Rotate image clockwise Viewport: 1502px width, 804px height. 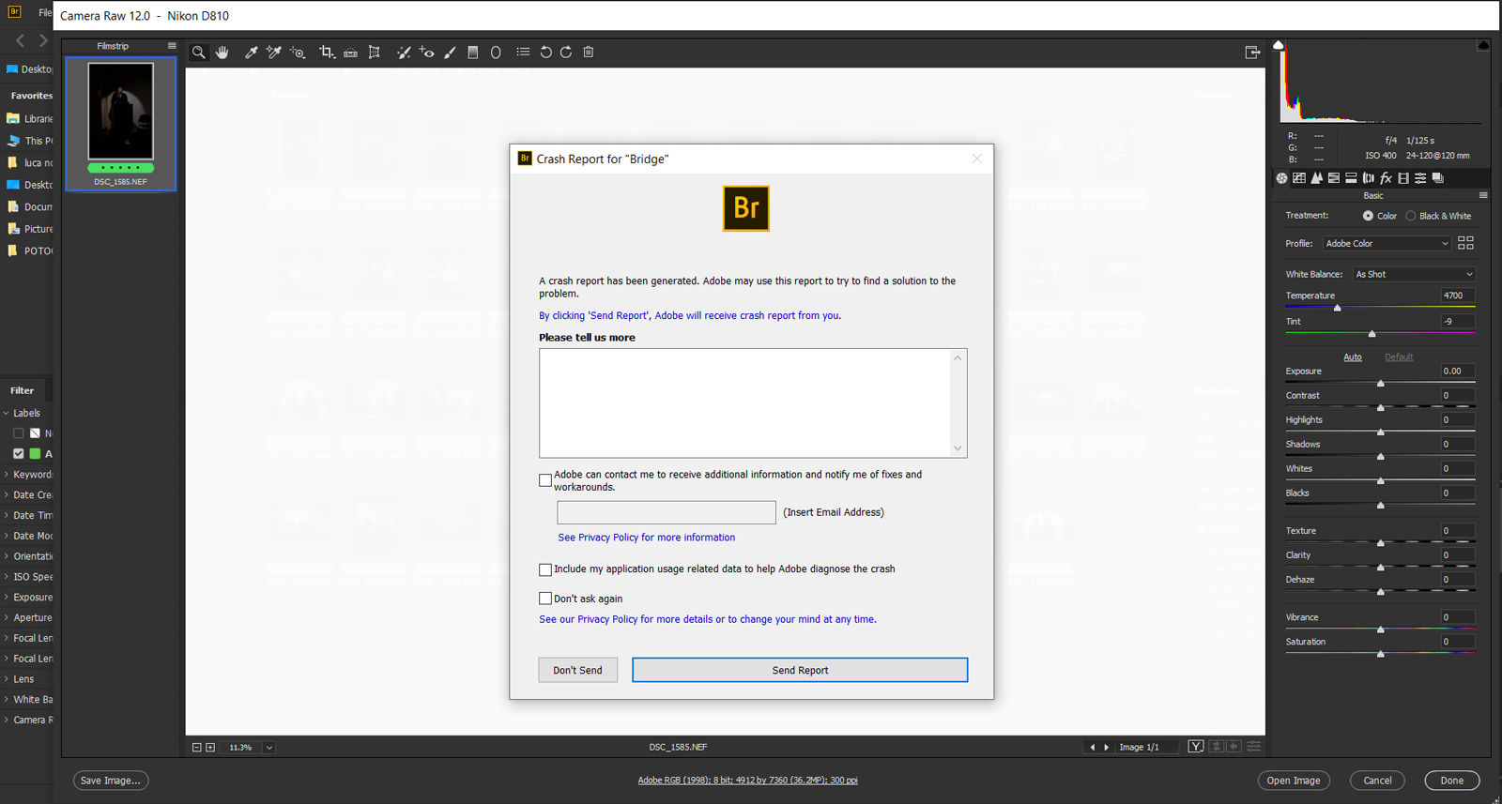point(566,53)
